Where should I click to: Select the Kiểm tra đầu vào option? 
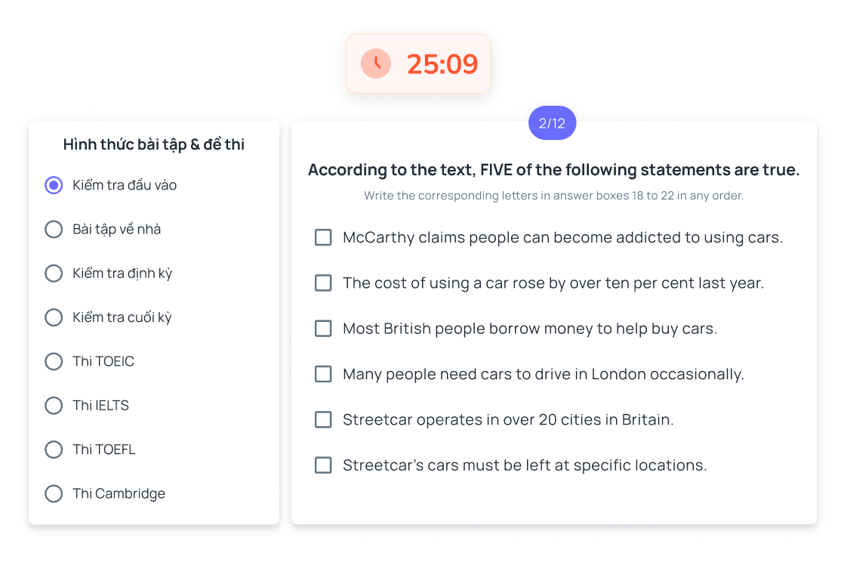[x=54, y=185]
